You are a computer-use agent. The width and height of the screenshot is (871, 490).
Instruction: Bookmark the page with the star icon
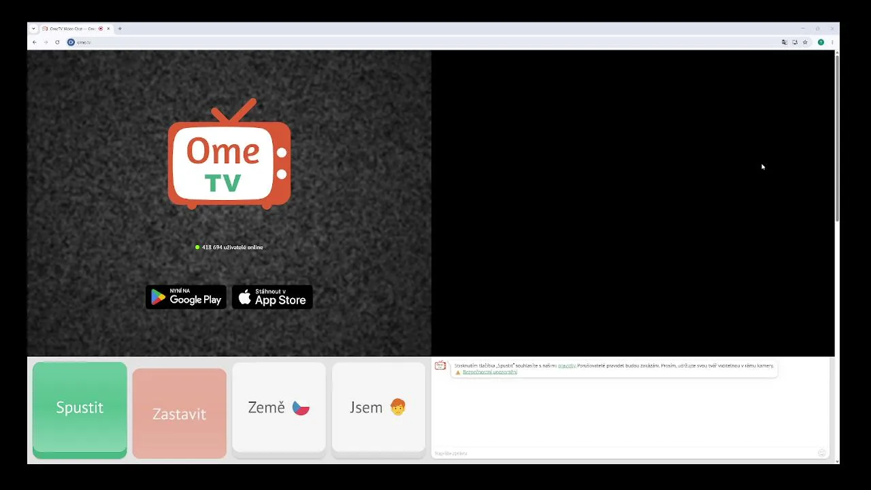point(805,42)
